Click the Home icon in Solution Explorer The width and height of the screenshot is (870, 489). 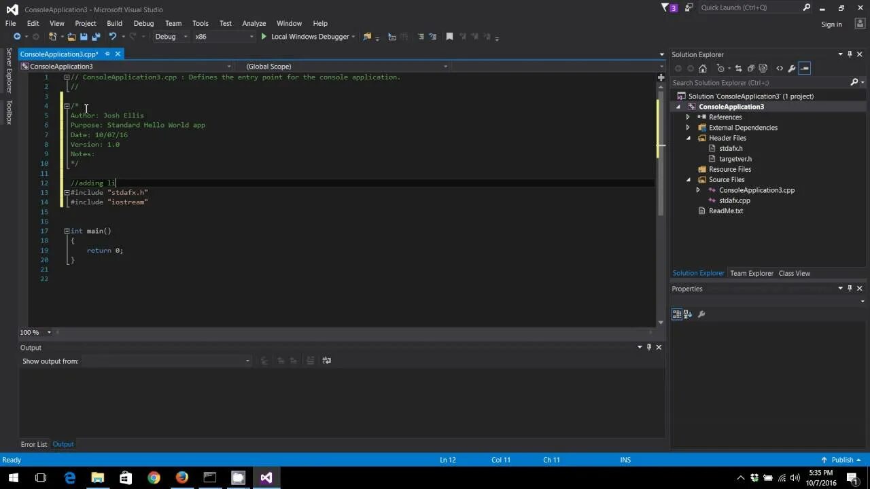703,68
